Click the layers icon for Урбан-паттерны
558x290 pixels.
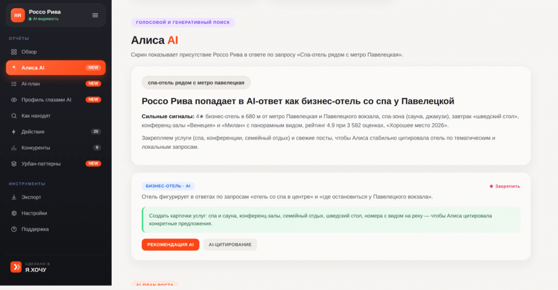click(x=14, y=164)
